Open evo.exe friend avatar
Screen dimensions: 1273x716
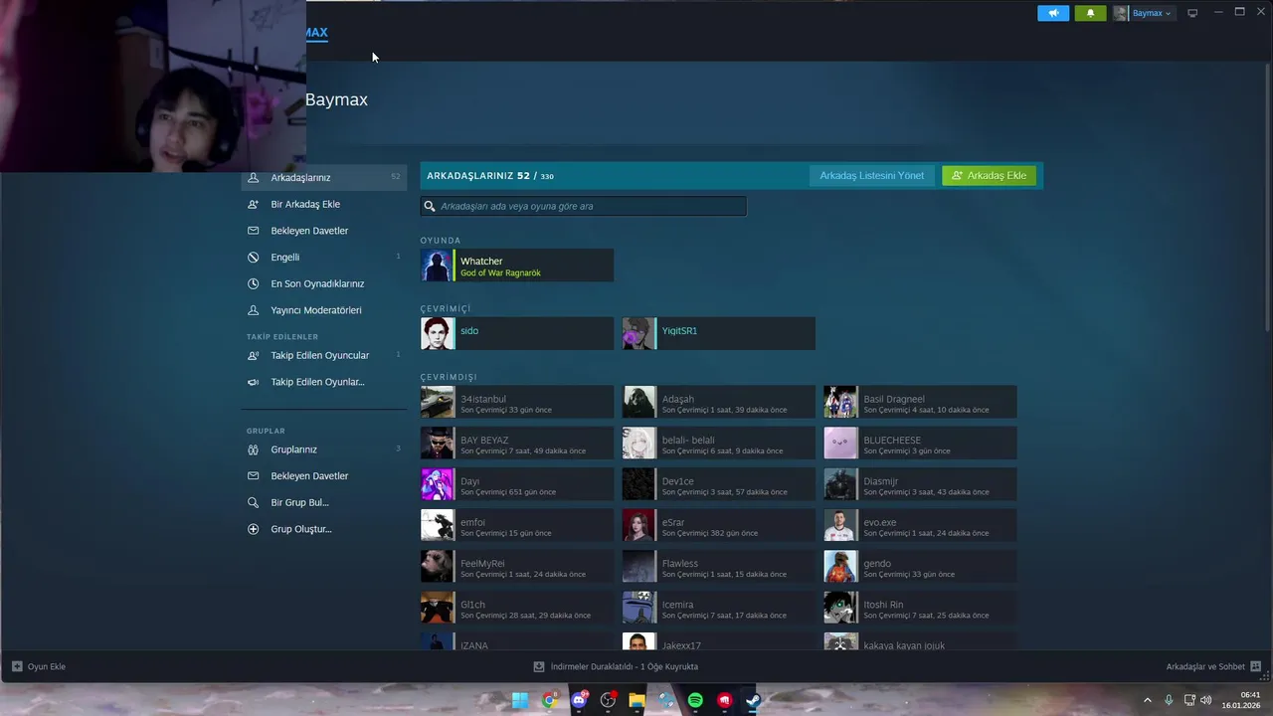pos(840,525)
